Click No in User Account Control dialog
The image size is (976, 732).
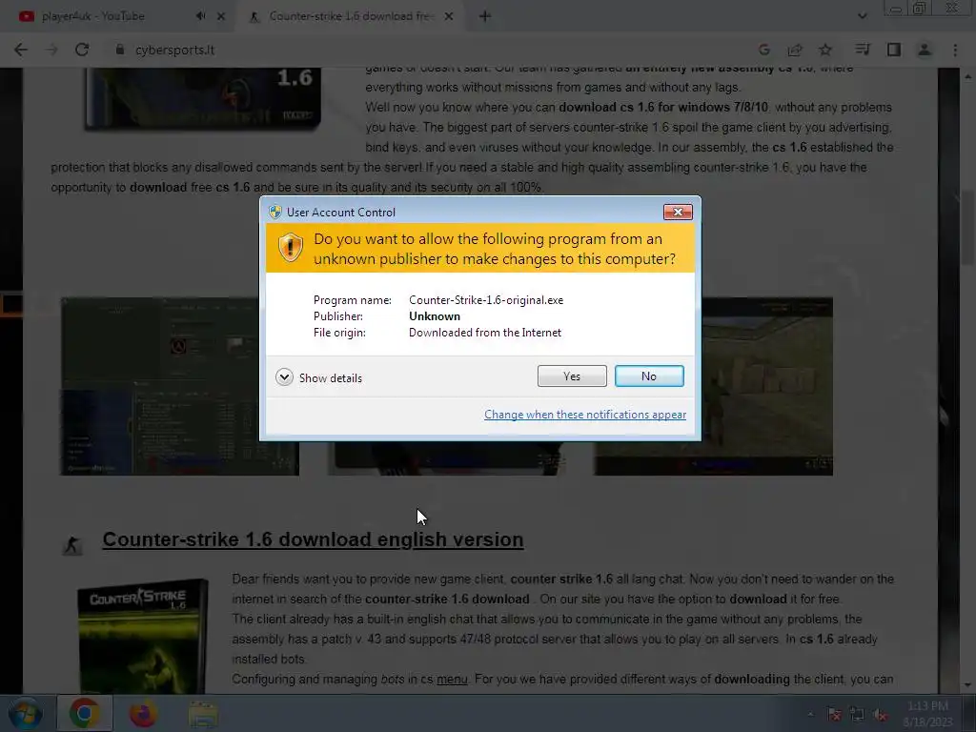[x=648, y=376]
